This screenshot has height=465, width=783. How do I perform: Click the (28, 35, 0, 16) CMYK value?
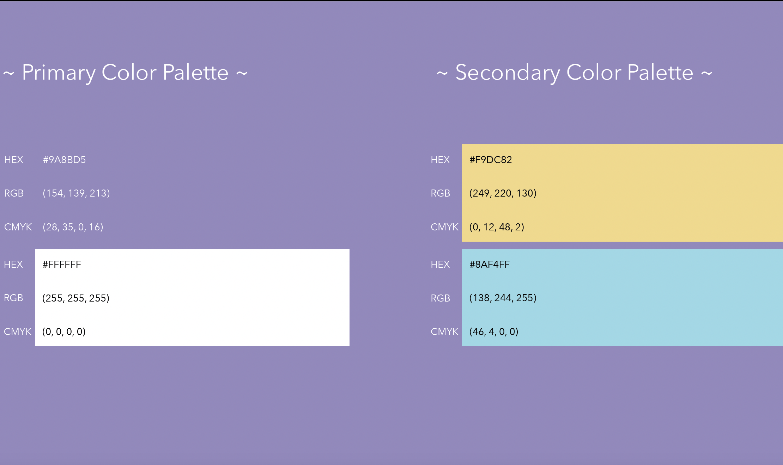73,227
